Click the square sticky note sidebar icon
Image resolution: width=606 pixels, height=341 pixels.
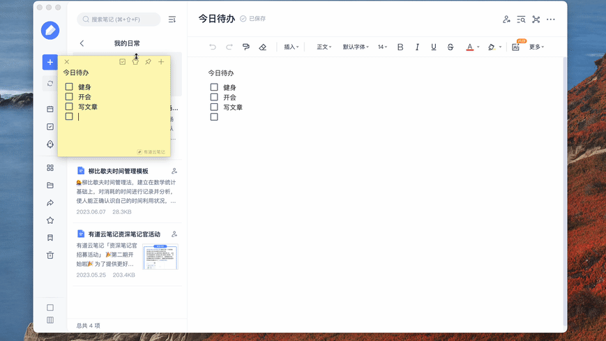click(x=50, y=308)
